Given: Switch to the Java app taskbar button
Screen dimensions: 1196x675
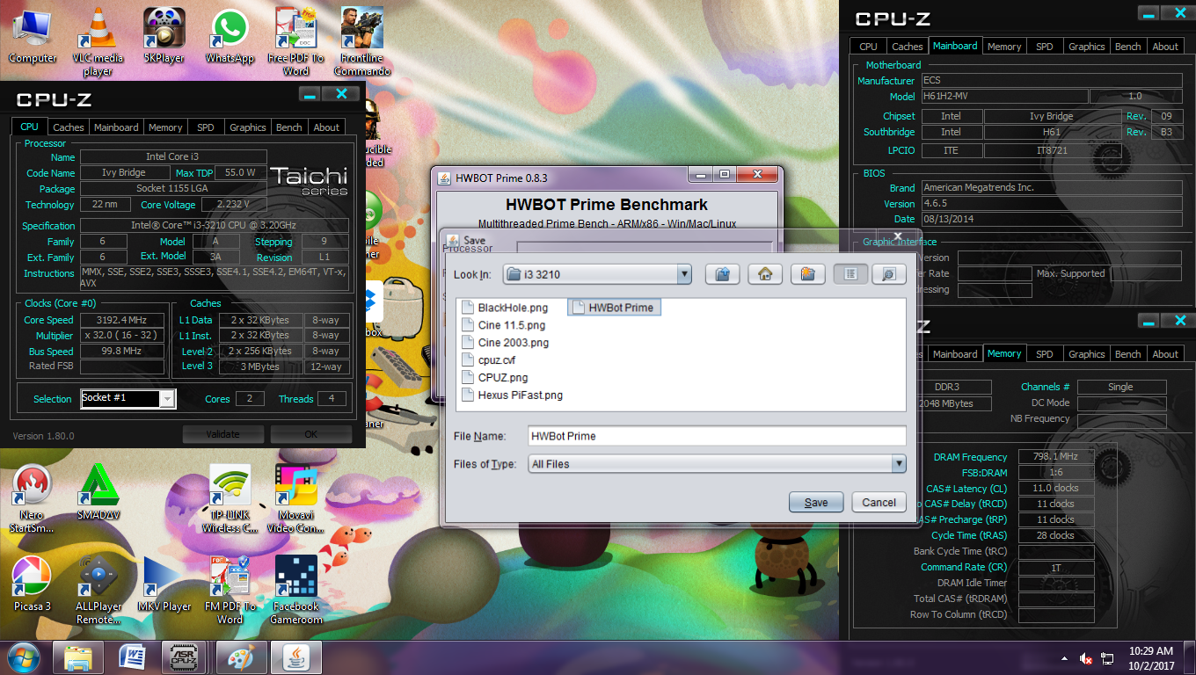Looking at the screenshot, I should pos(296,657).
